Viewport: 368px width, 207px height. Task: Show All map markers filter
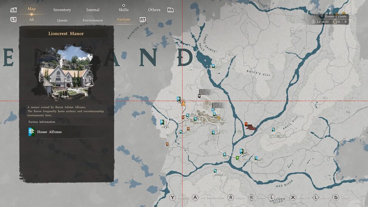pos(32,20)
